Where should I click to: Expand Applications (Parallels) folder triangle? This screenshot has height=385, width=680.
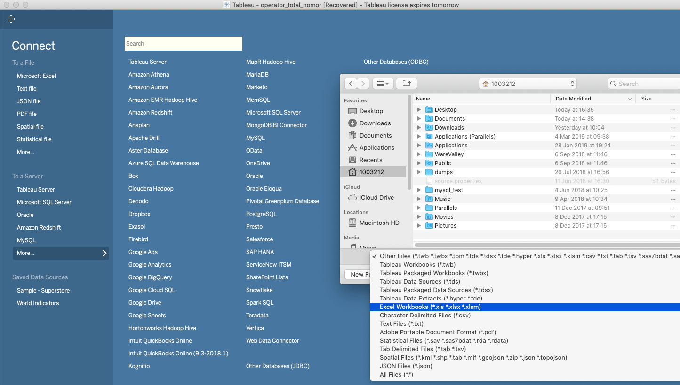click(x=419, y=137)
